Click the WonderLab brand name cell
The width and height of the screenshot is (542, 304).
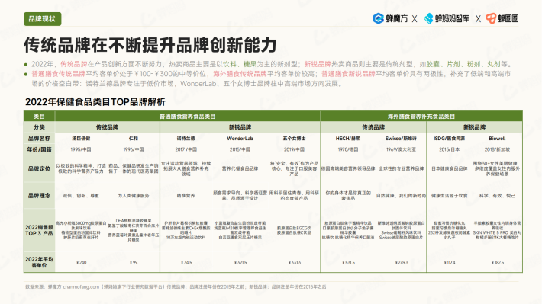coord(240,139)
